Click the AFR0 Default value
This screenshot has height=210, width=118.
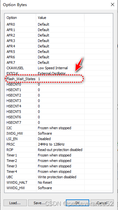43,24
